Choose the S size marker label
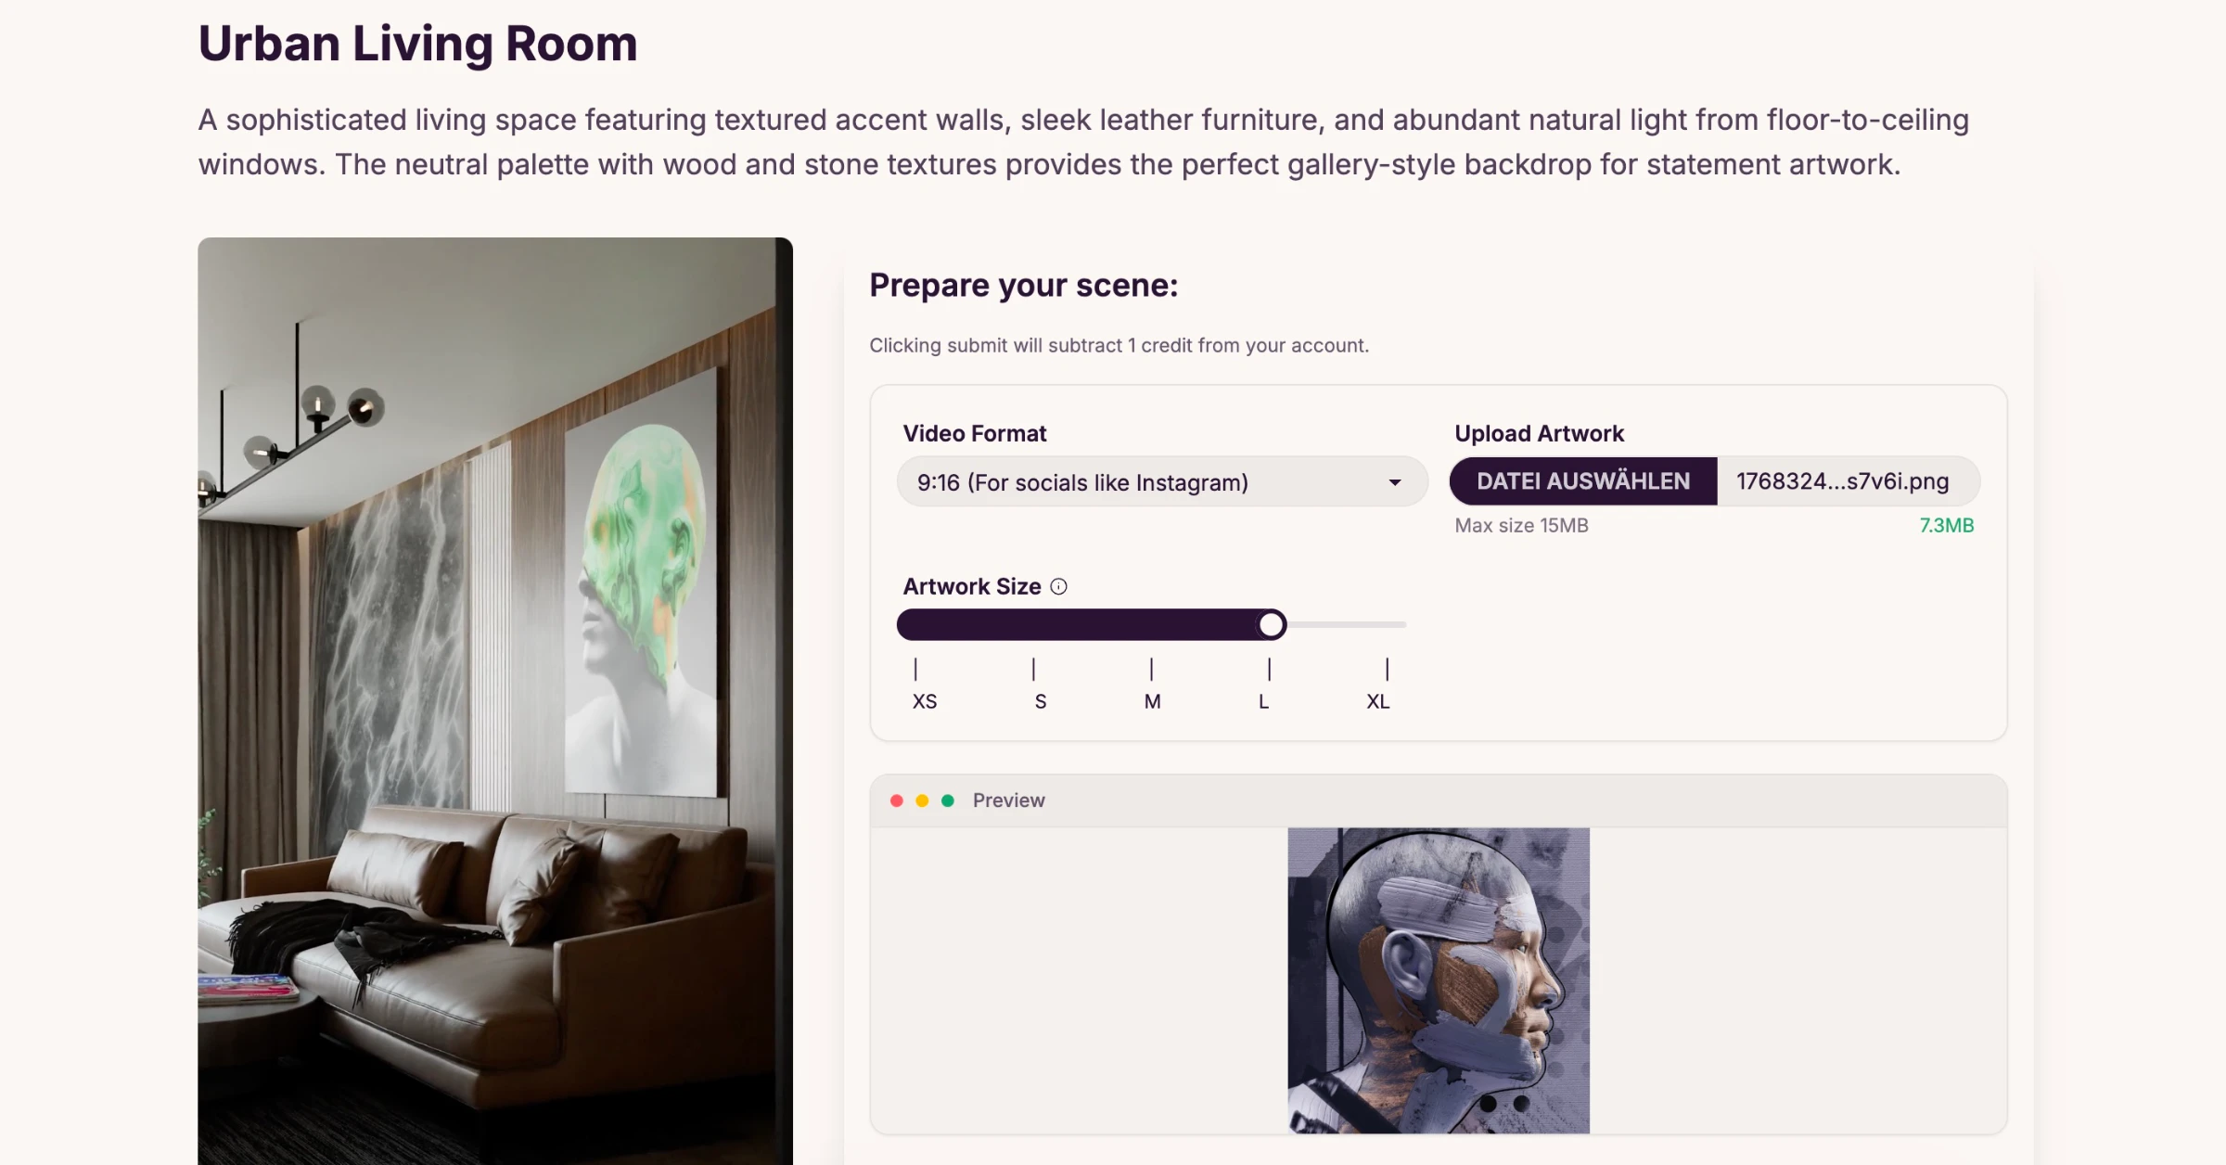This screenshot has width=2226, height=1165. click(1041, 701)
